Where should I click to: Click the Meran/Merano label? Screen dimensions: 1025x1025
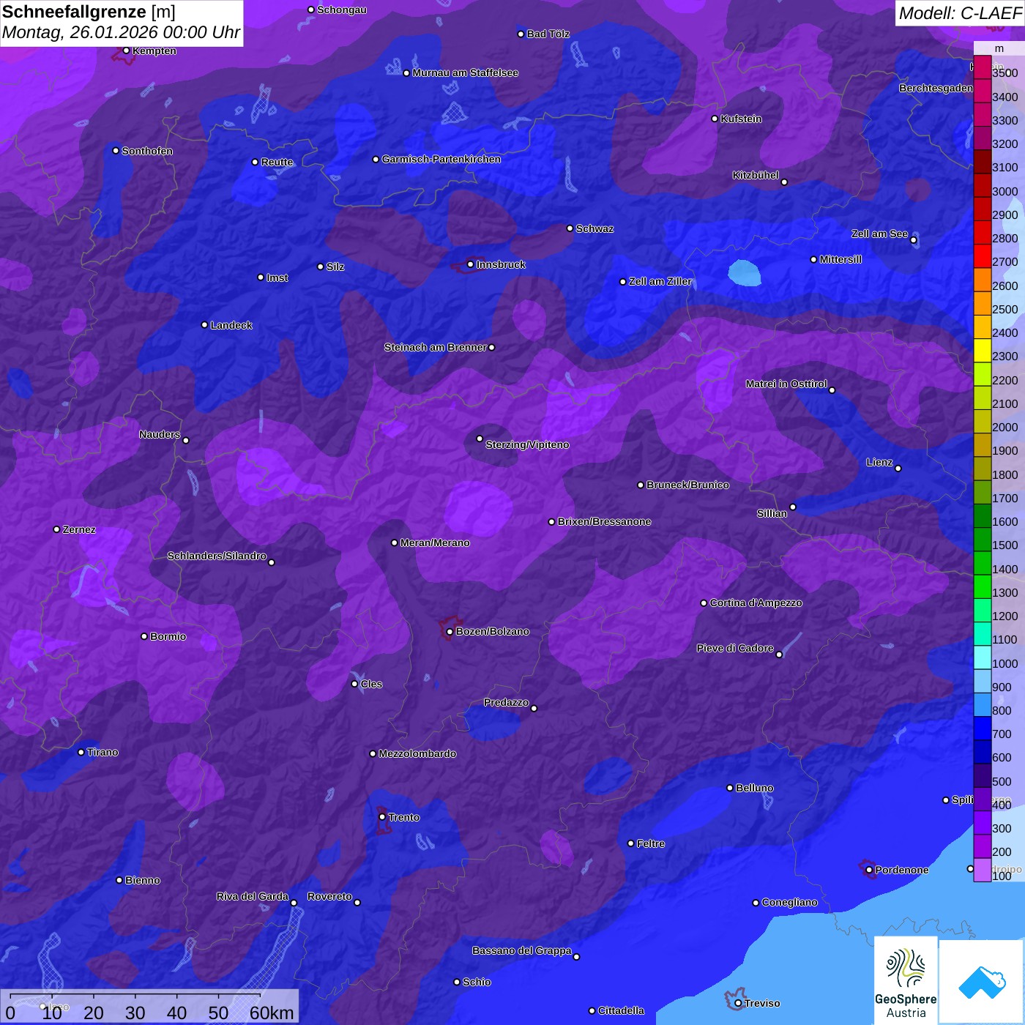pos(435,543)
